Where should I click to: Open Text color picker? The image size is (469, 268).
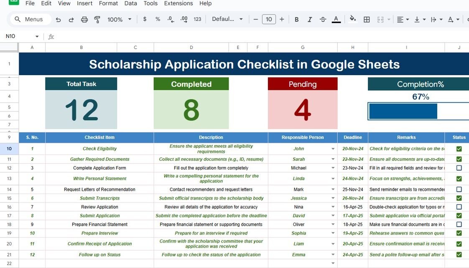(336, 20)
